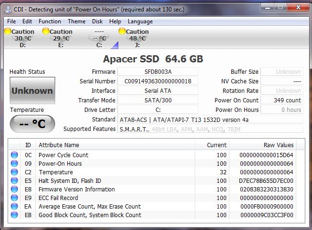The height and width of the screenshot is (230, 312).
Task: Click the CDI application icon in title bar
Action: (8, 10)
